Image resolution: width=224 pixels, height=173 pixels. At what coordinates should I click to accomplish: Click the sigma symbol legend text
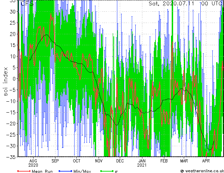116,172
